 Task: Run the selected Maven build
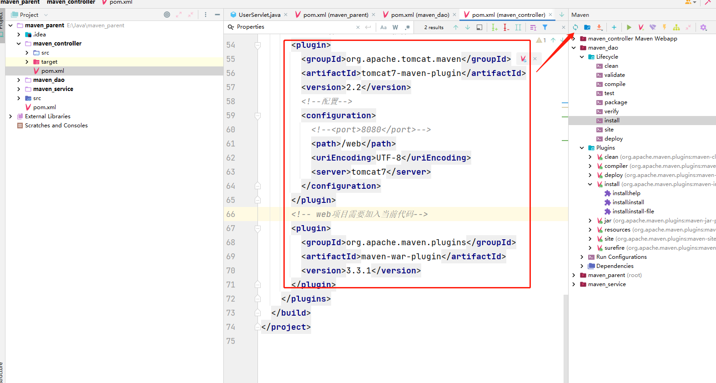click(x=629, y=27)
